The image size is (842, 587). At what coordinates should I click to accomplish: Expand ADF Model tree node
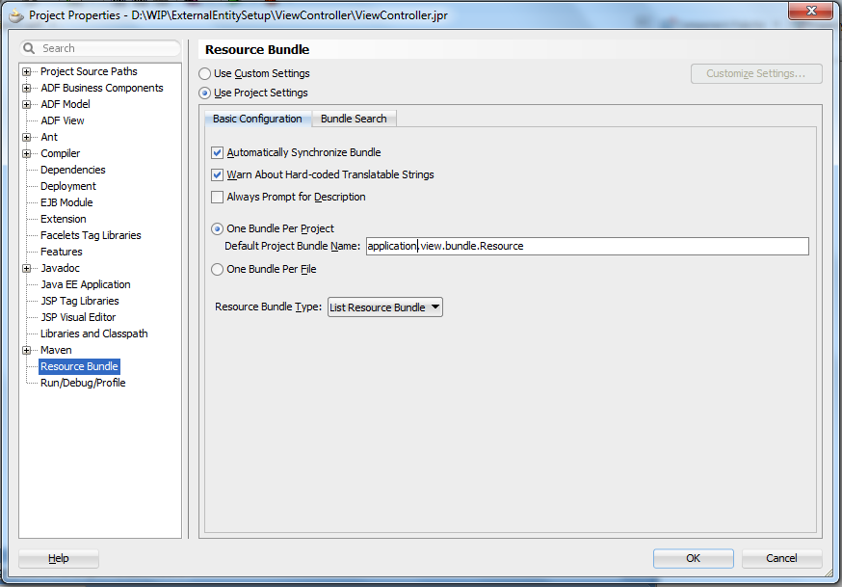tap(26, 104)
